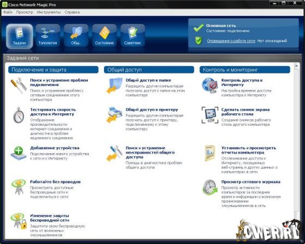Open the Задачи toolbar icon
The height and width of the screenshot is (244, 305).
pos(19,36)
